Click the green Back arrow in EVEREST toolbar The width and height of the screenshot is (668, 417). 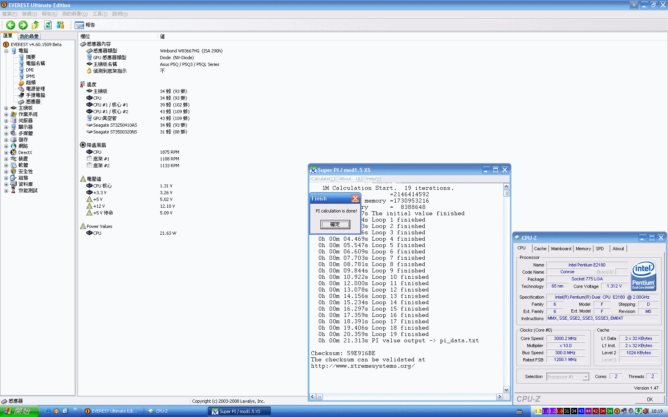[x=11, y=25]
